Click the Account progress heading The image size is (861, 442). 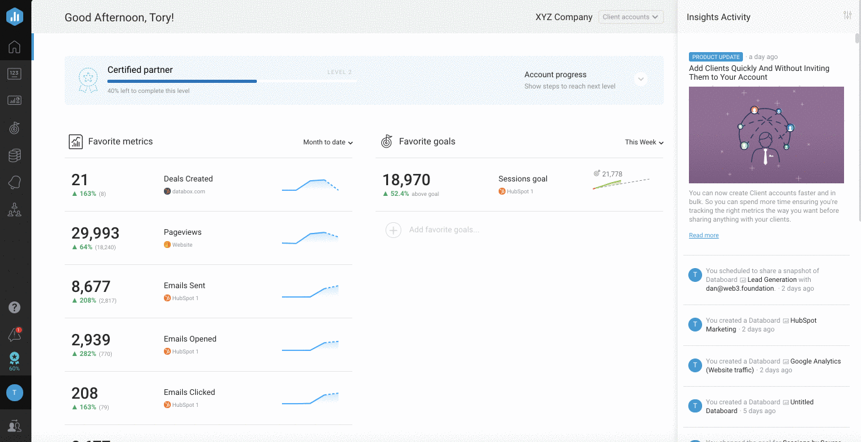point(556,75)
